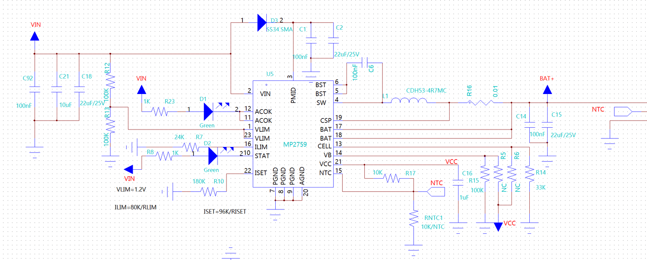The image size is (647, 260).
Task: Click the BAT+ power arrow symbol
Action: [x=547, y=89]
